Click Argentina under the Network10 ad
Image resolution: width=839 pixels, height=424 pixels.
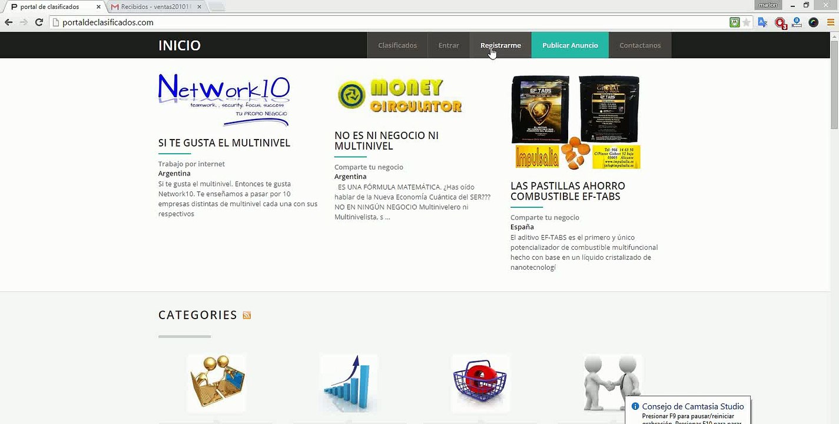(x=174, y=174)
